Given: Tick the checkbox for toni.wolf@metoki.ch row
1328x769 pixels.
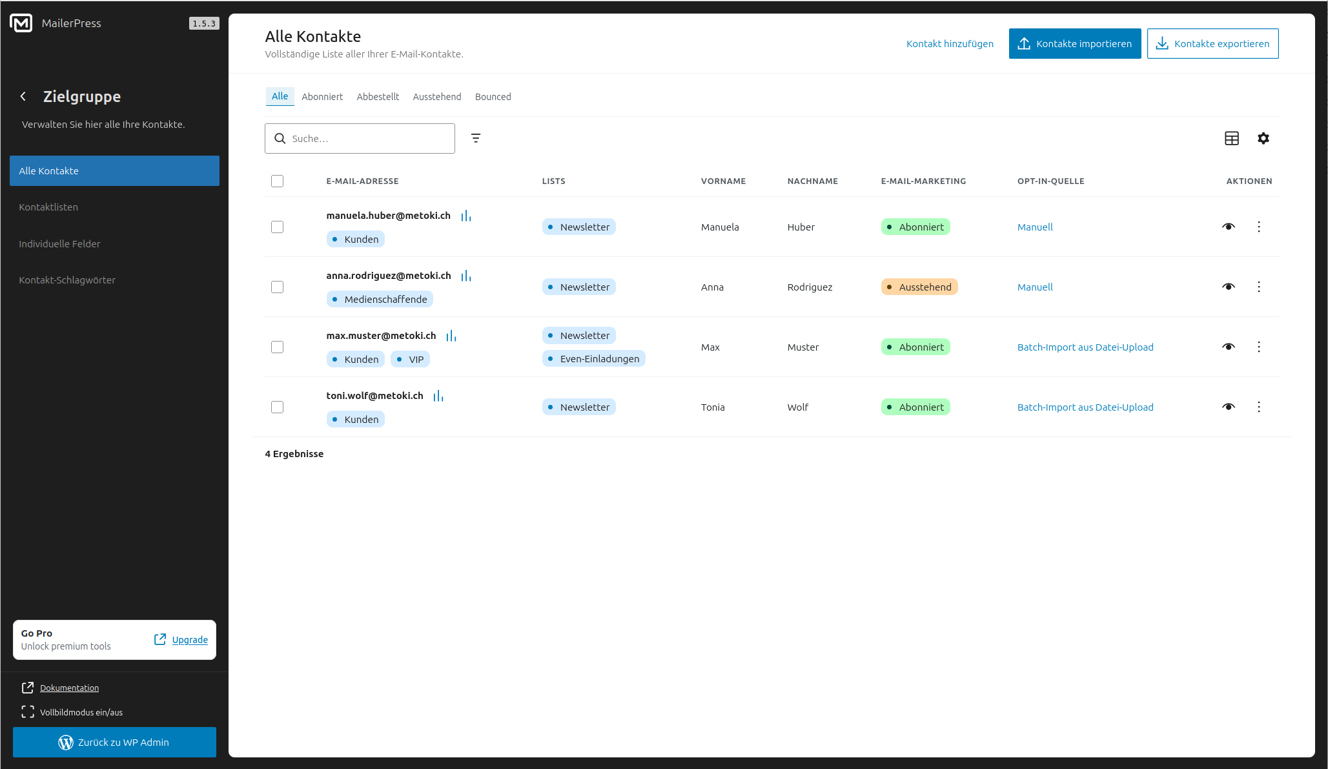Looking at the screenshot, I should (277, 407).
